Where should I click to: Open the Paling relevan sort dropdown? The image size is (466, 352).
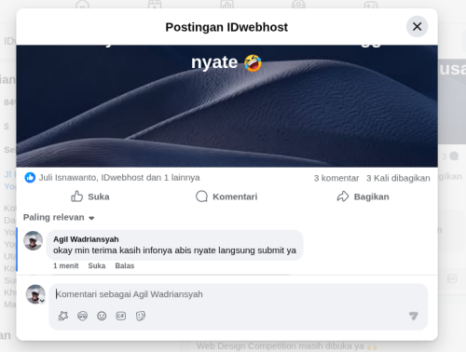59,217
